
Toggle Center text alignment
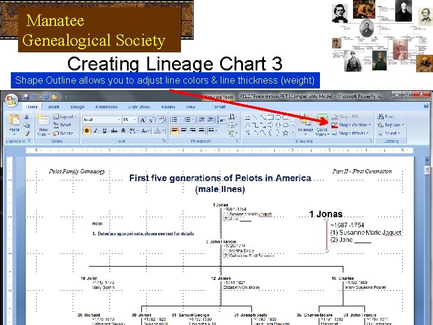pyautogui.click(x=183, y=130)
